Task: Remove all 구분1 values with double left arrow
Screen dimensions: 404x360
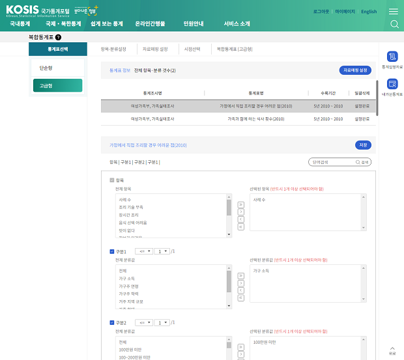Action: (x=240, y=298)
